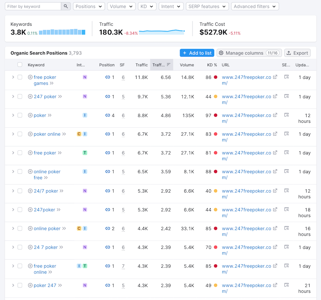Click the keyword search magnifier icon
Image resolution: width=321 pixels, height=300 pixels.
66,6
